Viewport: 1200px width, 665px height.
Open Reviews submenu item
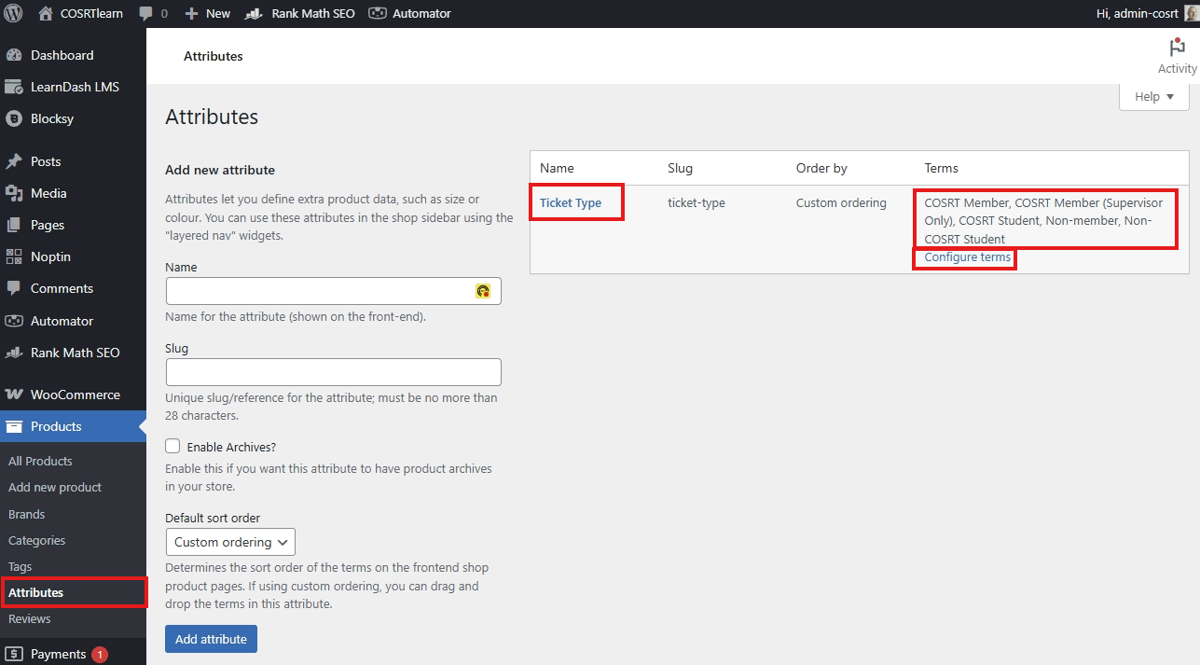pos(30,618)
